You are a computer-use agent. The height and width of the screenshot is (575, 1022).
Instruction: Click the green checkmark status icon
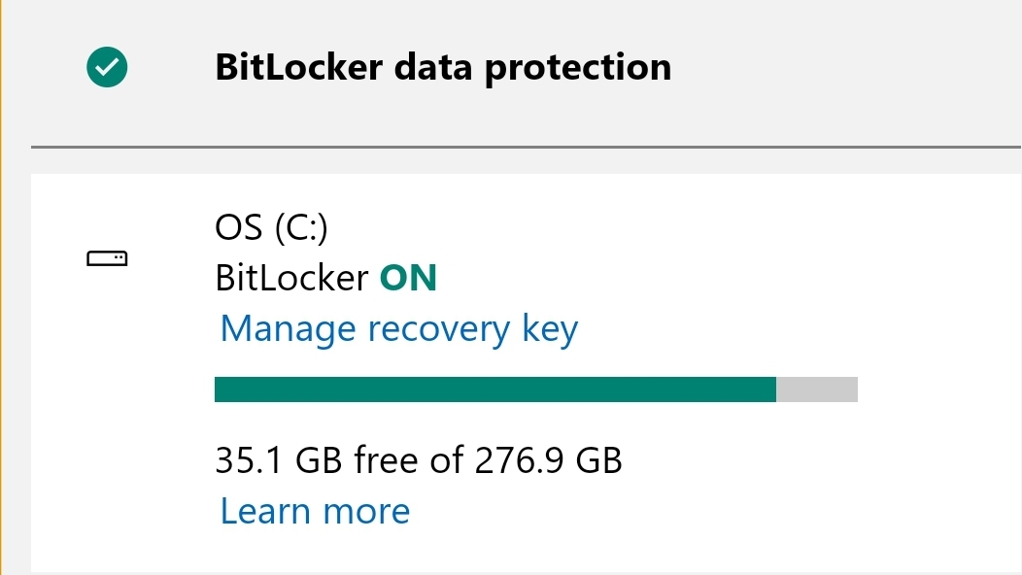pyautogui.click(x=107, y=67)
